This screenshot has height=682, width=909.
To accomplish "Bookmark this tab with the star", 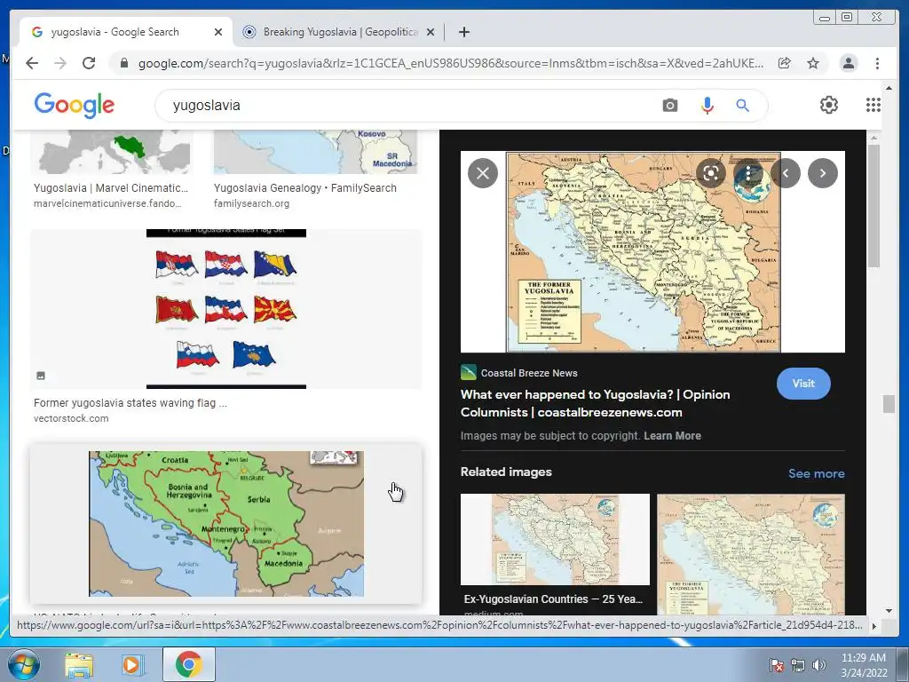I will [x=813, y=63].
